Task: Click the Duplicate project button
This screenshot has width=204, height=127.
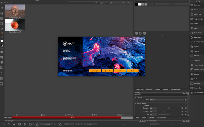Action: click(x=120, y=115)
